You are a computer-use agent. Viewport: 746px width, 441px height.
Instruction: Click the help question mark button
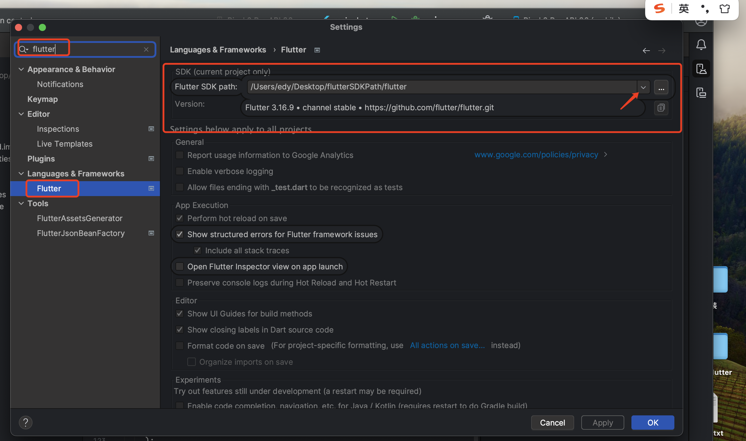click(26, 422)
